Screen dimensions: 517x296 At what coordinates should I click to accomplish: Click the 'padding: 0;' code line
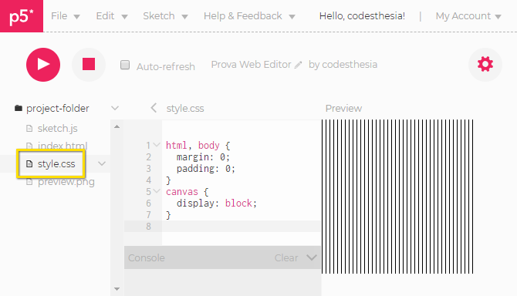(206, 169)
